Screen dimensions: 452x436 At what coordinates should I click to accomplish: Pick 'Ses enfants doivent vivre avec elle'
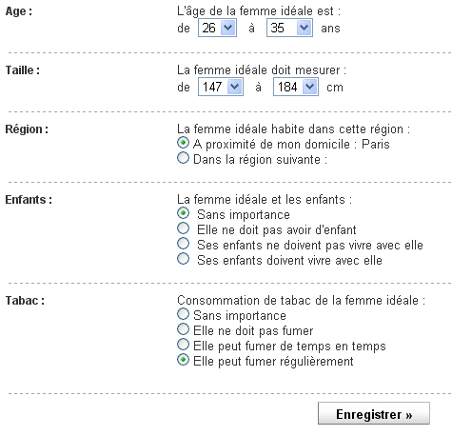point(183,259)
